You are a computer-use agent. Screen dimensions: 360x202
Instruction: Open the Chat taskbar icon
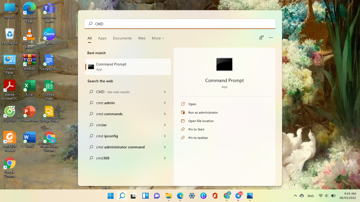pos(157,196)
